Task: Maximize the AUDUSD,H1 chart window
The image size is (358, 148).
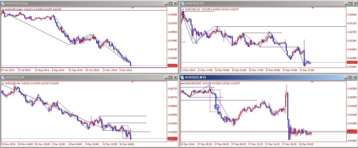Action: coord(350,3)
